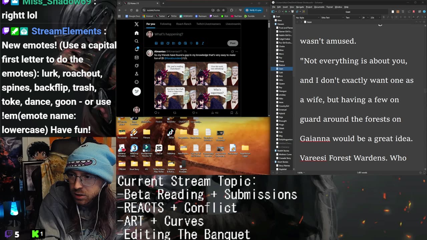This screenshot has width=427, height=240.
Task: Open TikTok desktop shortcut icon
Action: click(x=171, y=133)
